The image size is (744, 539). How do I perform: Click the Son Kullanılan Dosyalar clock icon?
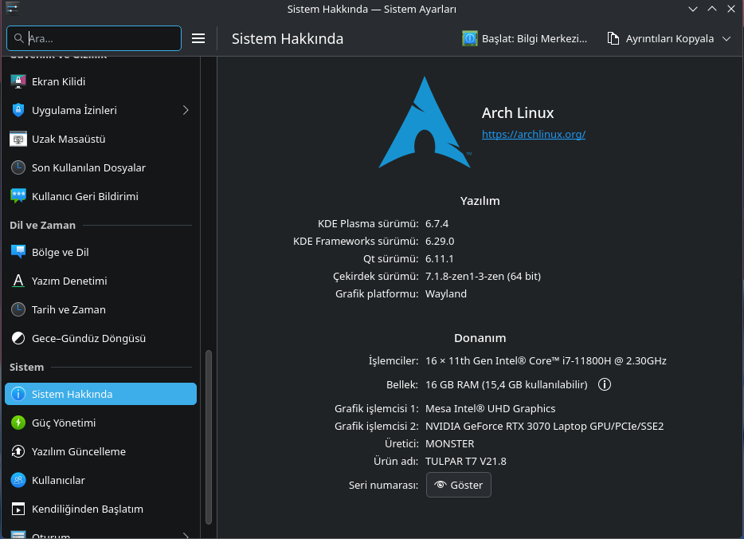(18, 167)
